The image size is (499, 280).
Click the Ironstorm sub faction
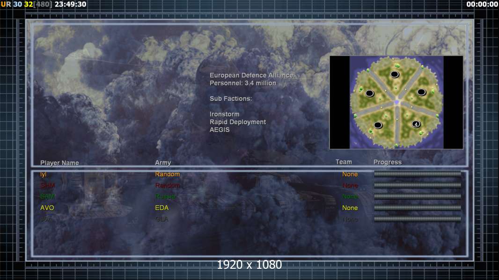pyautogui.click(x=224, y=114)
